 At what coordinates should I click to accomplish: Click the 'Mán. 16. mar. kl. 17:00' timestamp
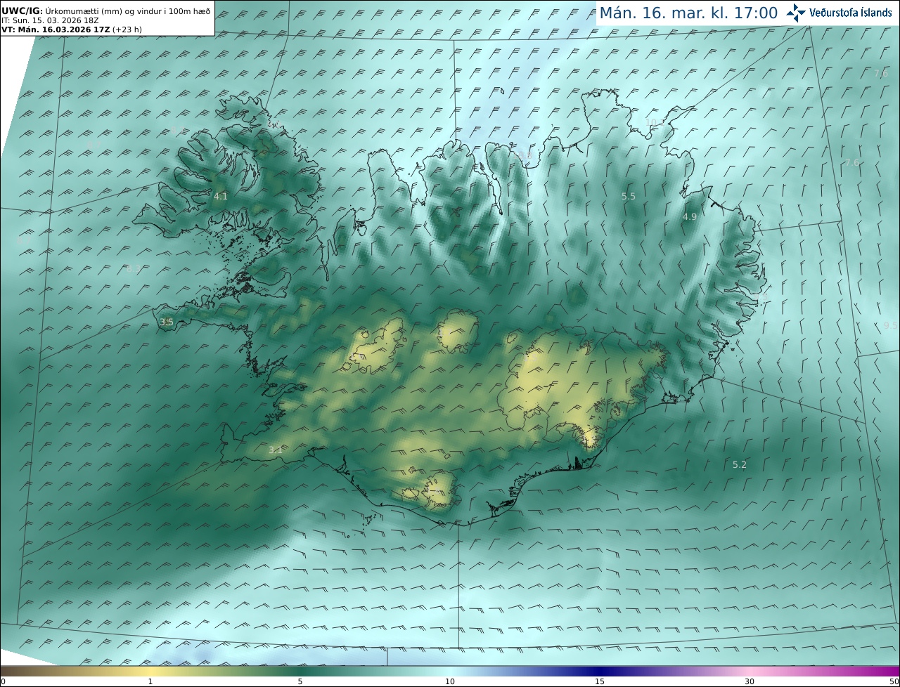coord(688,13)
